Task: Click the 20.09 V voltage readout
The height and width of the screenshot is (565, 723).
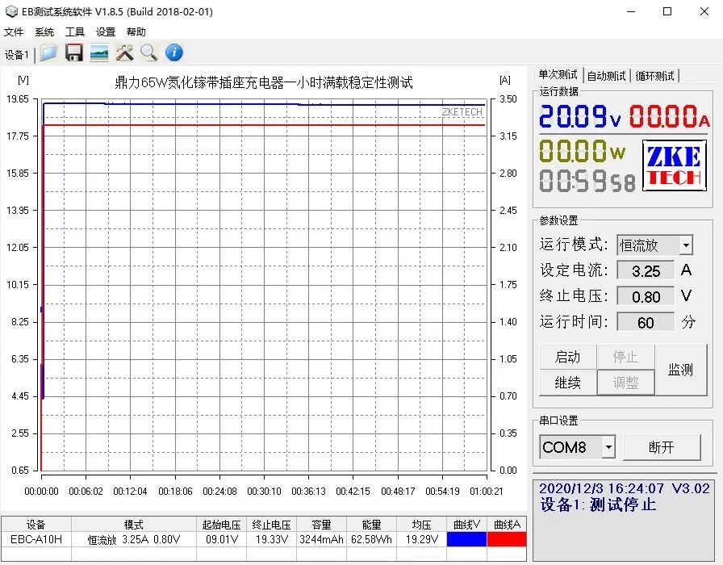Action: (x=579, y=115)
